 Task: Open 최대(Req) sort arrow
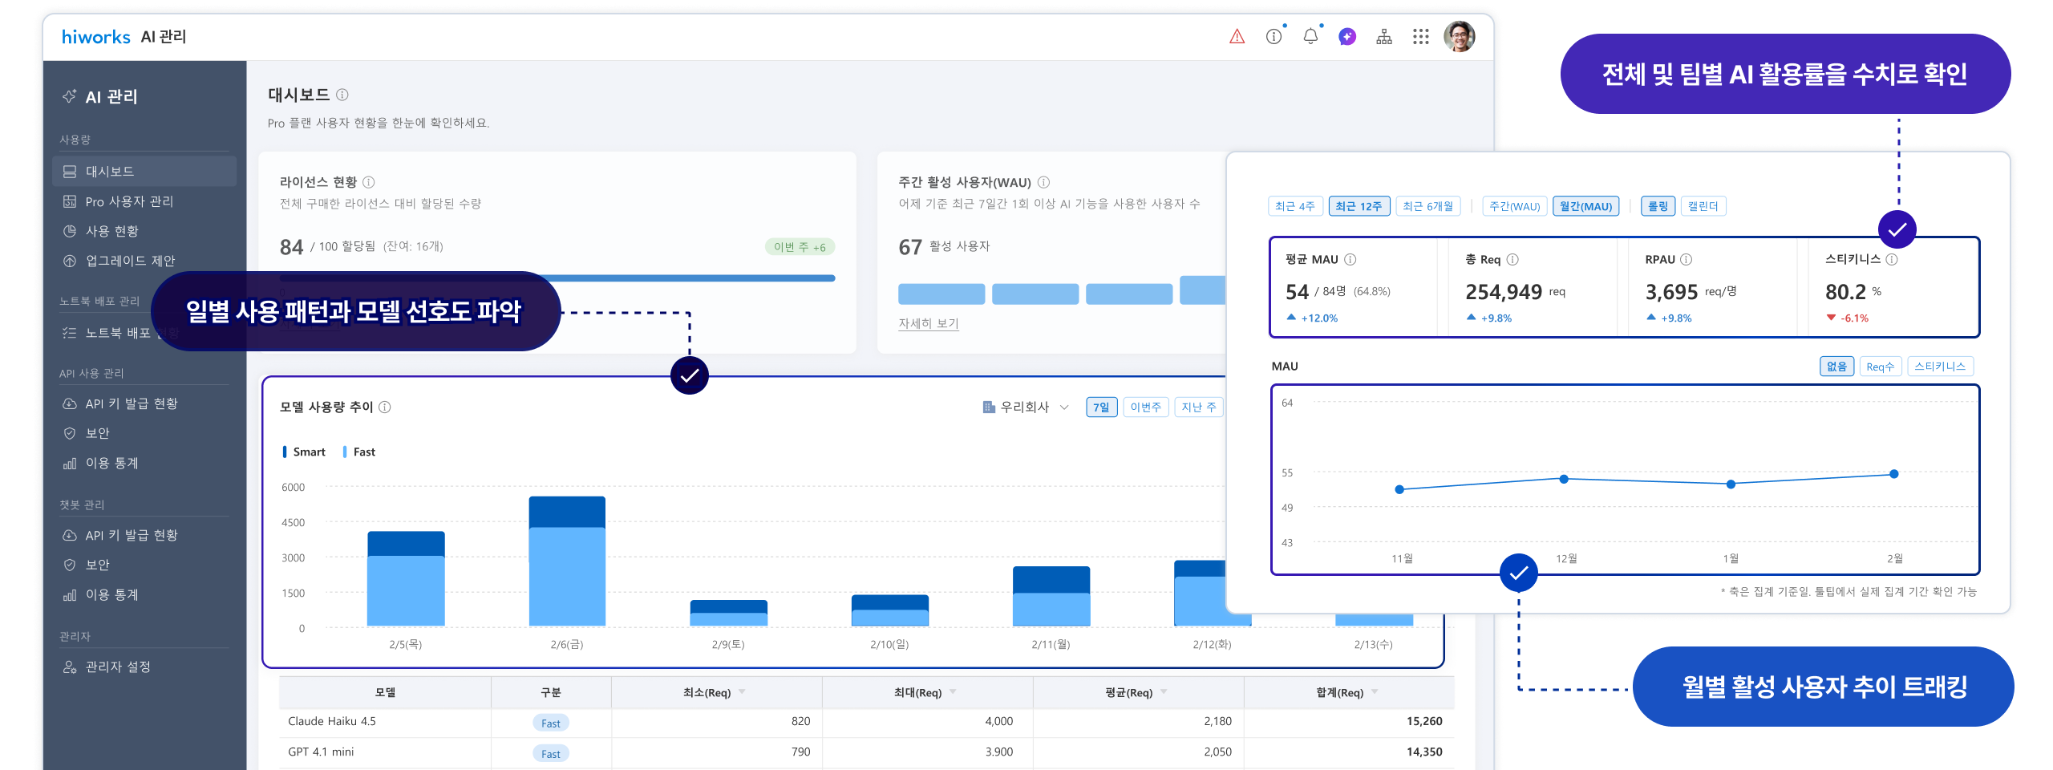click(954, 692)
